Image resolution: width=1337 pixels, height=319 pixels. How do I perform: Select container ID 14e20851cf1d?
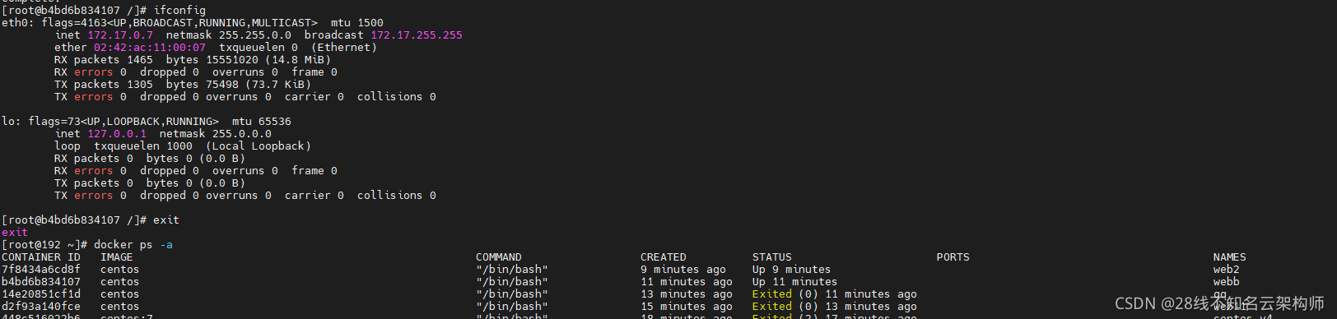pos(41,294)
